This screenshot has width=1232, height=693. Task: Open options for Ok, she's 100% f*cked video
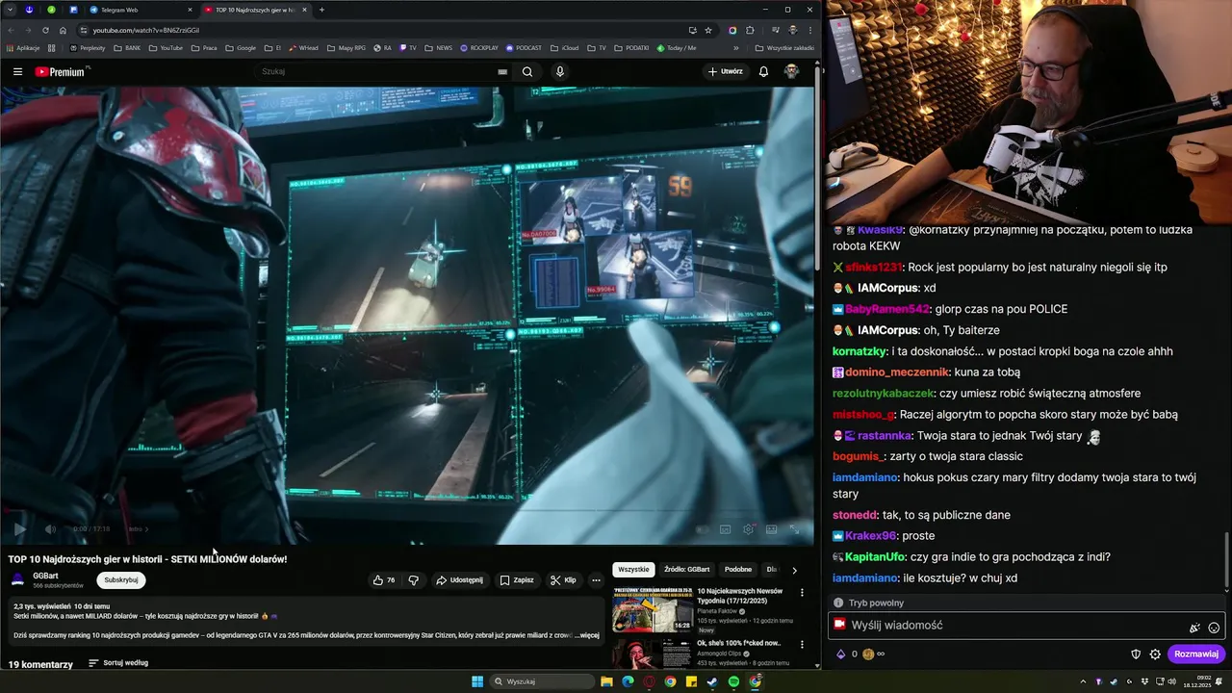click(802, 645)
